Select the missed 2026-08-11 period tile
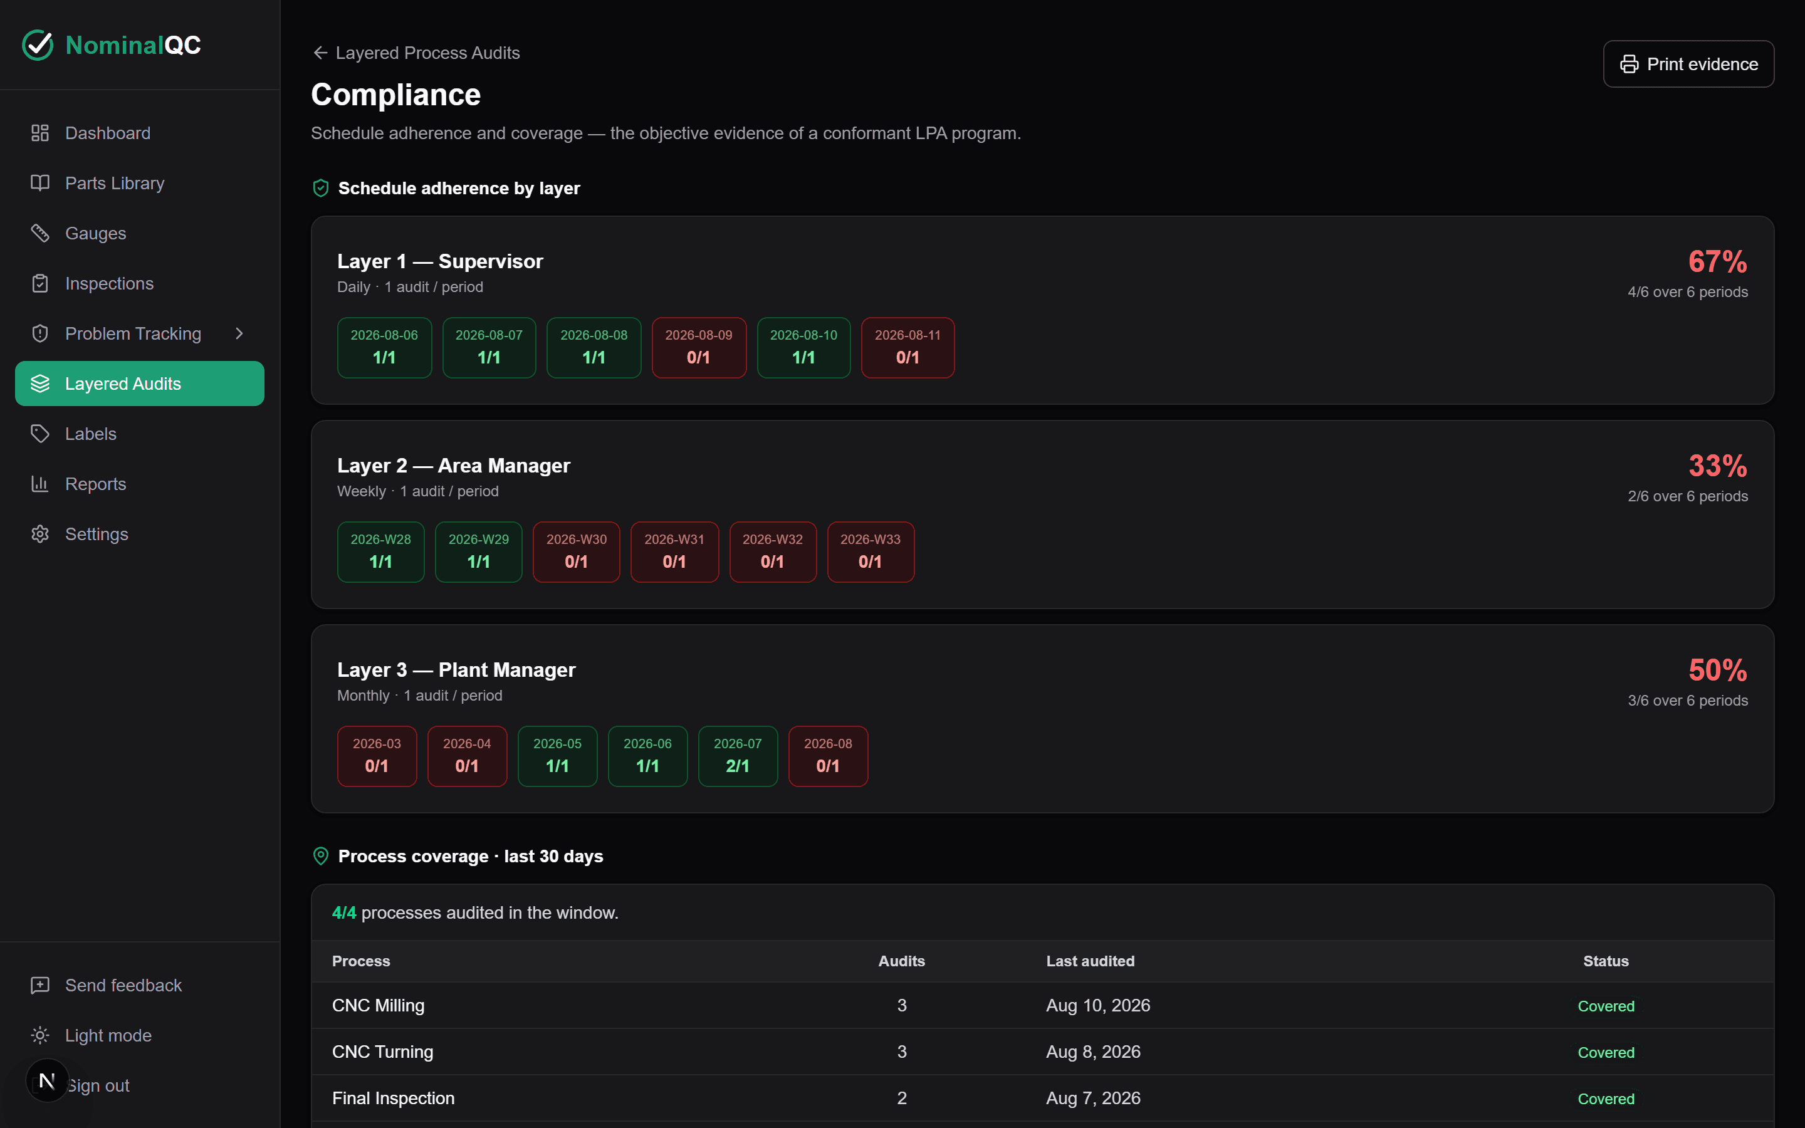The image size is (1805, 1128). click(908, 348)
